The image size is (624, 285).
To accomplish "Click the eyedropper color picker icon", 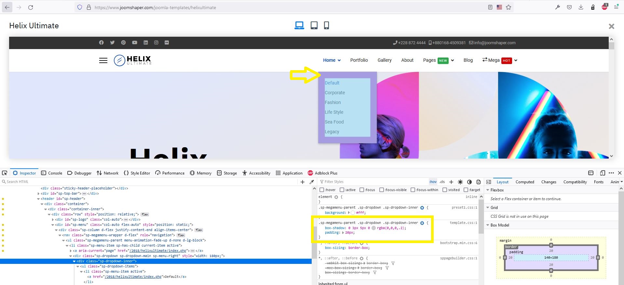I will tap(312, 182).
